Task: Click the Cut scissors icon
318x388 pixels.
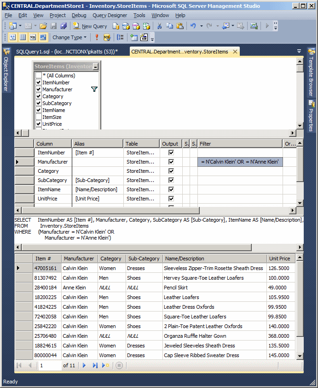Action: click(159, 26)
